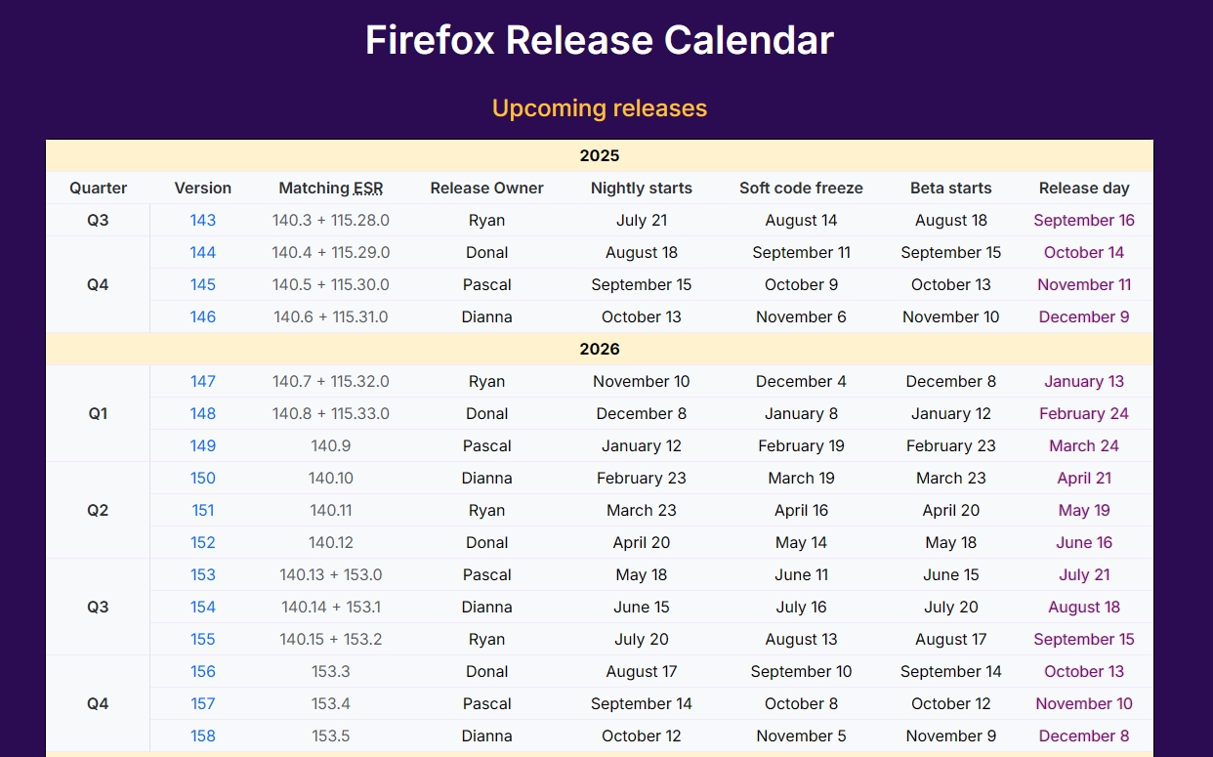
Task: Open the version 149 link
Action: click(203, 445)
